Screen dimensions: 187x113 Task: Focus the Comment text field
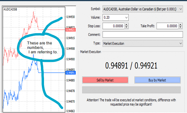(x=143, y=35)
